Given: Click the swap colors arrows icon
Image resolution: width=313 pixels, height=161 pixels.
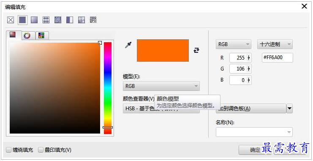Looking at the screenshot, I should pyautogui.click(x=196, y=50).
